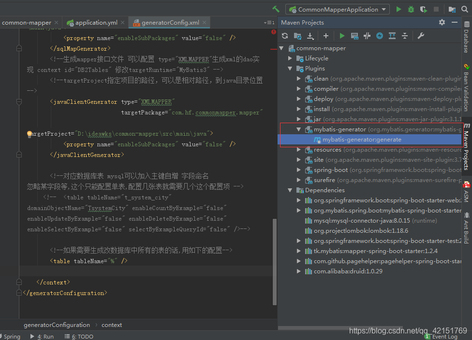The height and width of the screenshot is (340, 472).
Task: Reimport all Maven projects
Action: [285, 36]
